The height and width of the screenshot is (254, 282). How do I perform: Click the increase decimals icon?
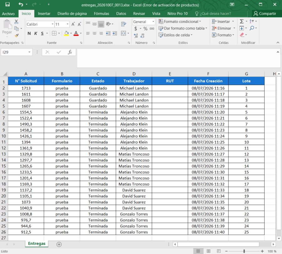pyautogui.click(x=136, y=36)
